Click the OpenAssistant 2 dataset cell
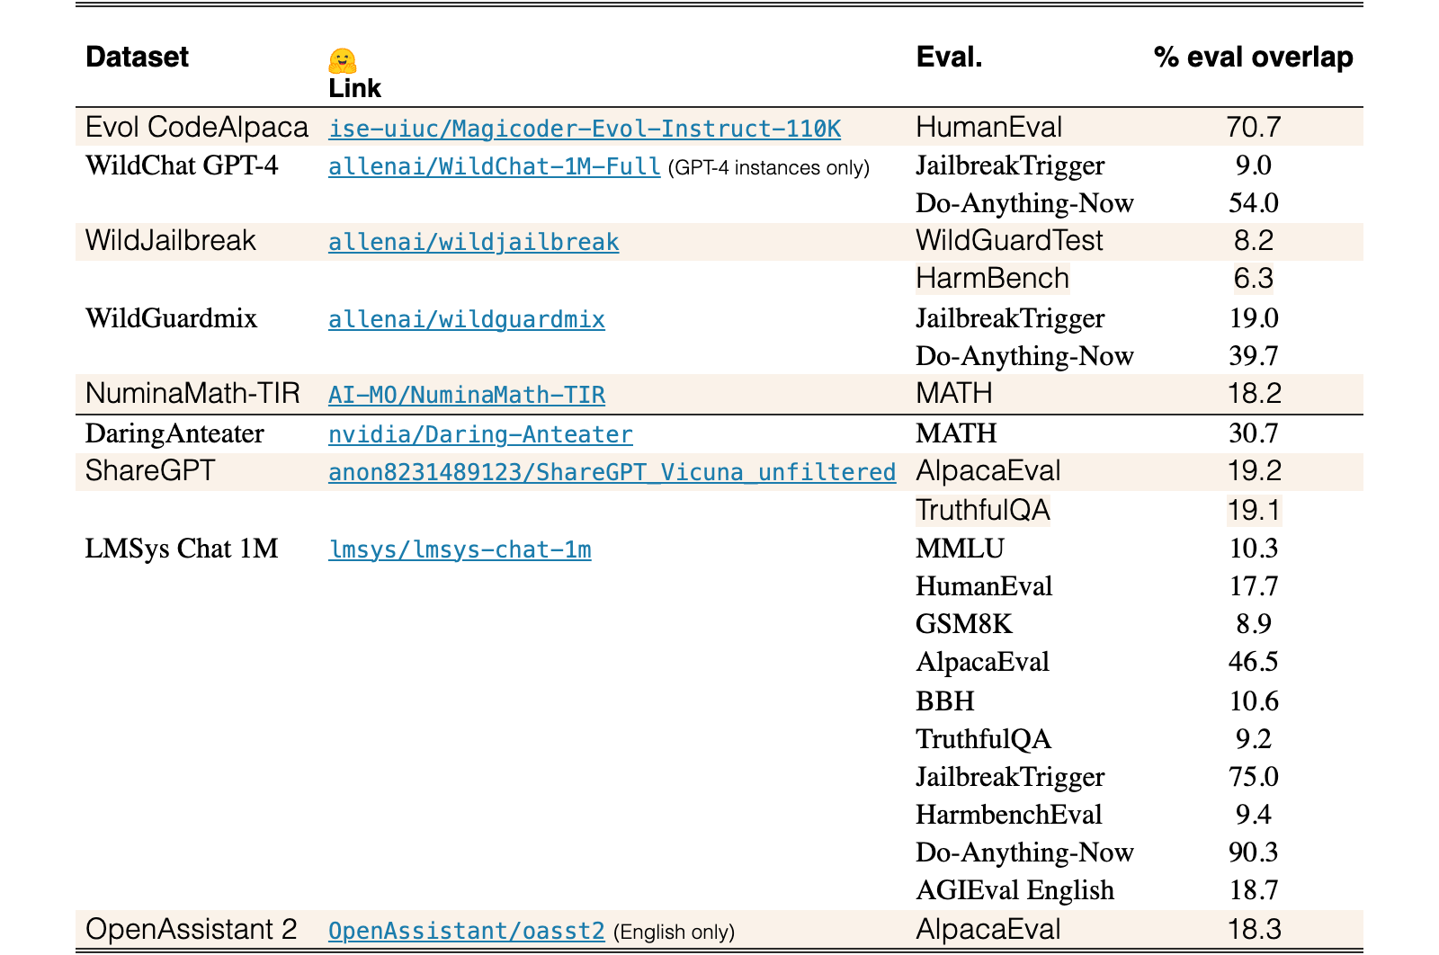This screenshot has width=1439, height=955. click(x=191, y=928)
